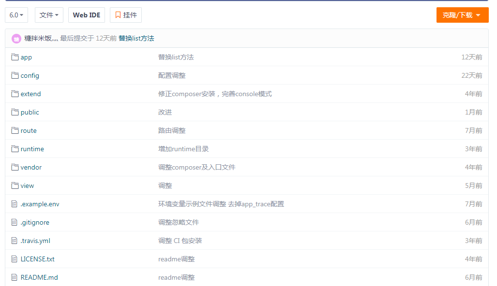Click the 5月前 timestamp for view
The image size is (497, 286).
(x=474, y=186)
